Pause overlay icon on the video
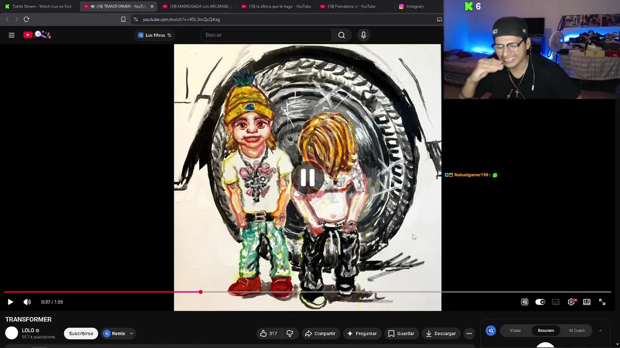The image size is (620, 348). [308, 177]
